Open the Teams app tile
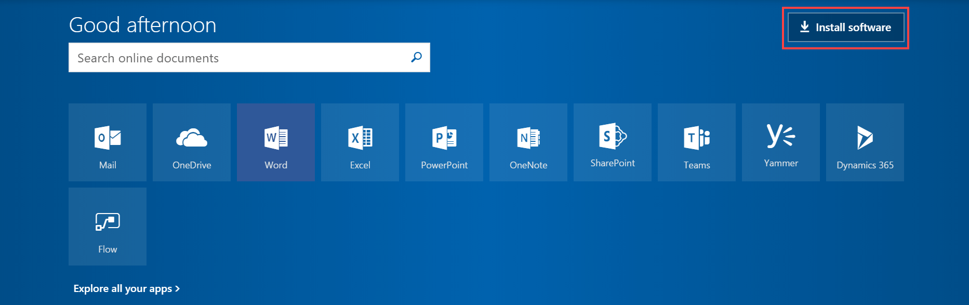Screen dimensions: 969x305 (697, 142)
